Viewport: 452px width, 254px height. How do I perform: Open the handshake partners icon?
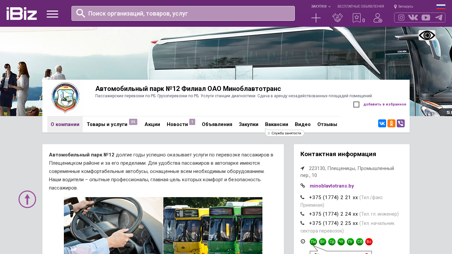point(337,18)
